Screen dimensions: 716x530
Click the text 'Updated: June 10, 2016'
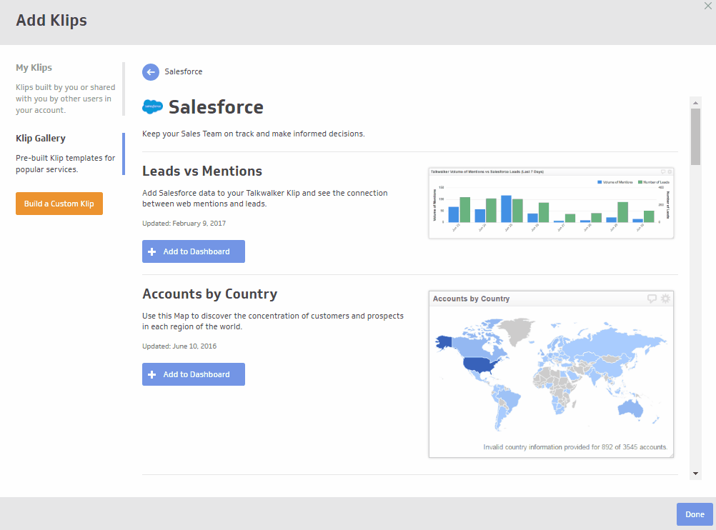179,346
